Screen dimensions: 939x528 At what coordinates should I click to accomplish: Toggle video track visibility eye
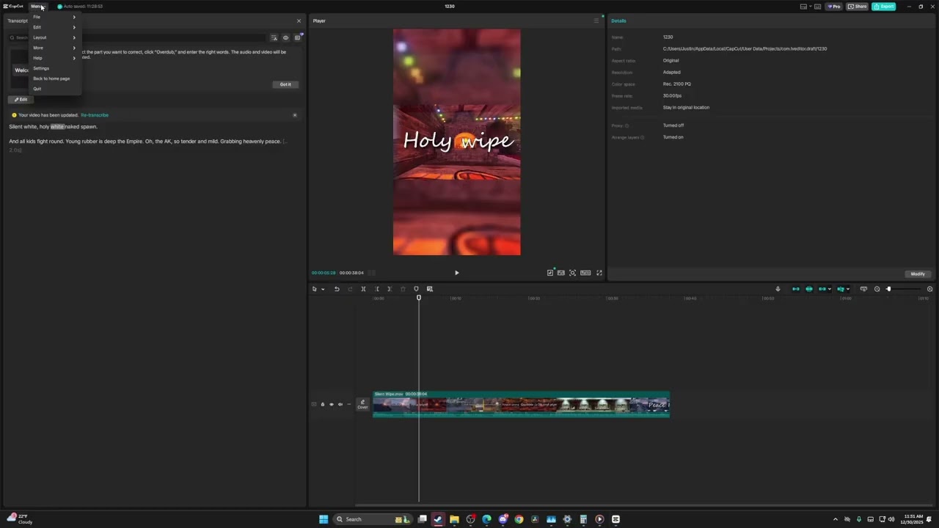[331, 404]
